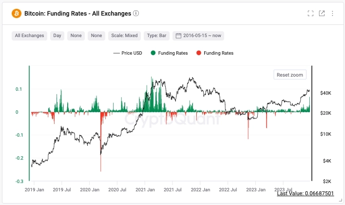Click the calendar icon in date range
Viewport: 345px width, 205px height.
(x=178, y=36)
